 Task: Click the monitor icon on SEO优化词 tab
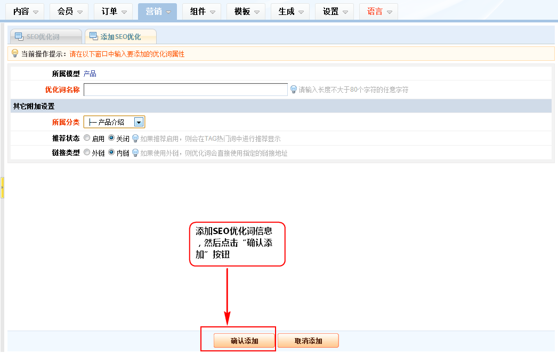[19, 37]
